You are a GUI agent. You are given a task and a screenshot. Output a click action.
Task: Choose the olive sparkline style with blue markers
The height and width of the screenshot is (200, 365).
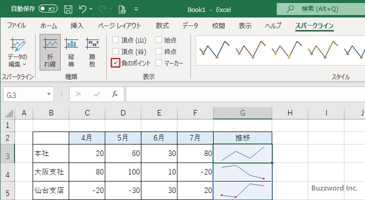323,49
